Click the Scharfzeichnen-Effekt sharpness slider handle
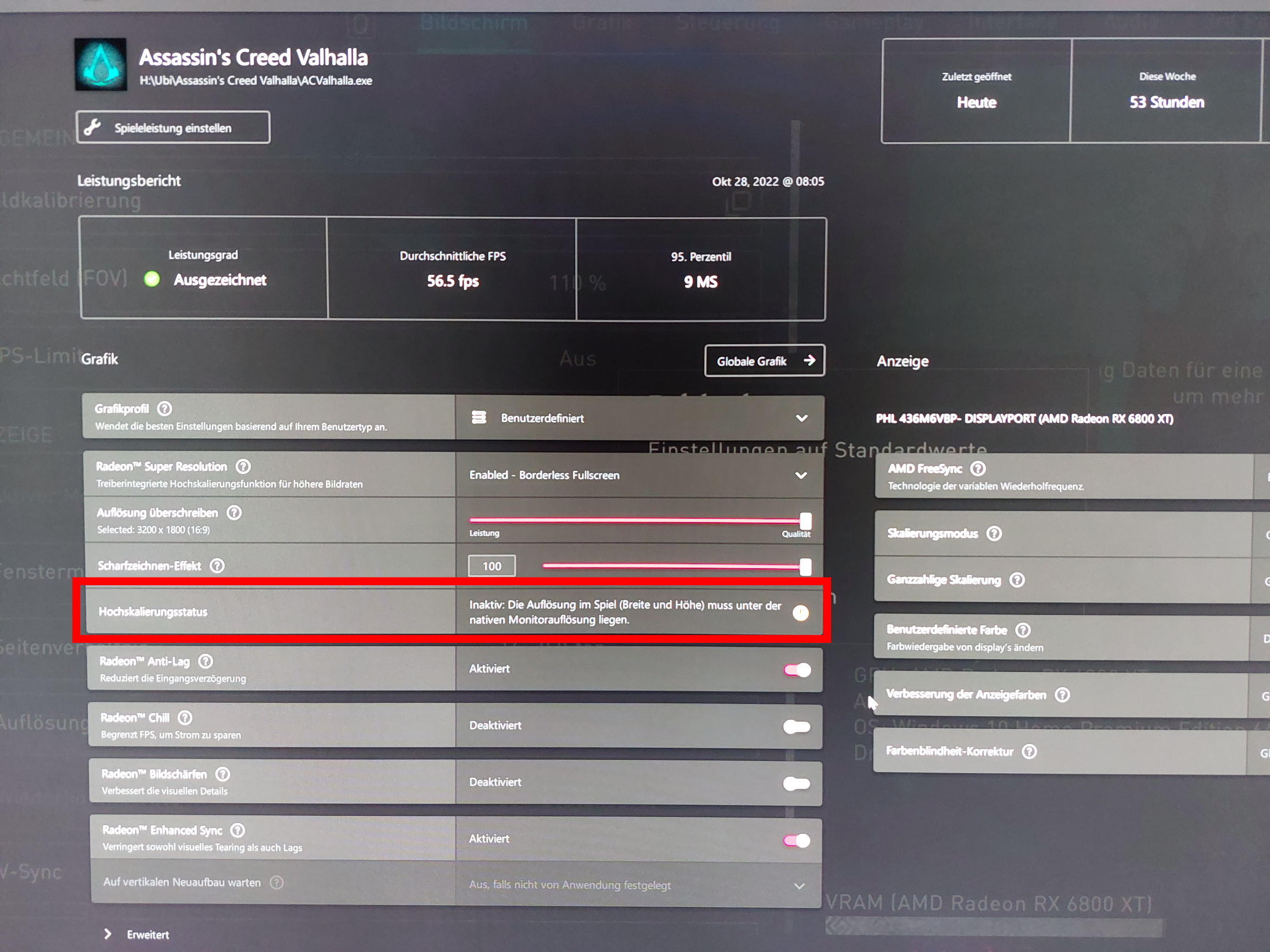1270x952 pixels. pos(805,567)
